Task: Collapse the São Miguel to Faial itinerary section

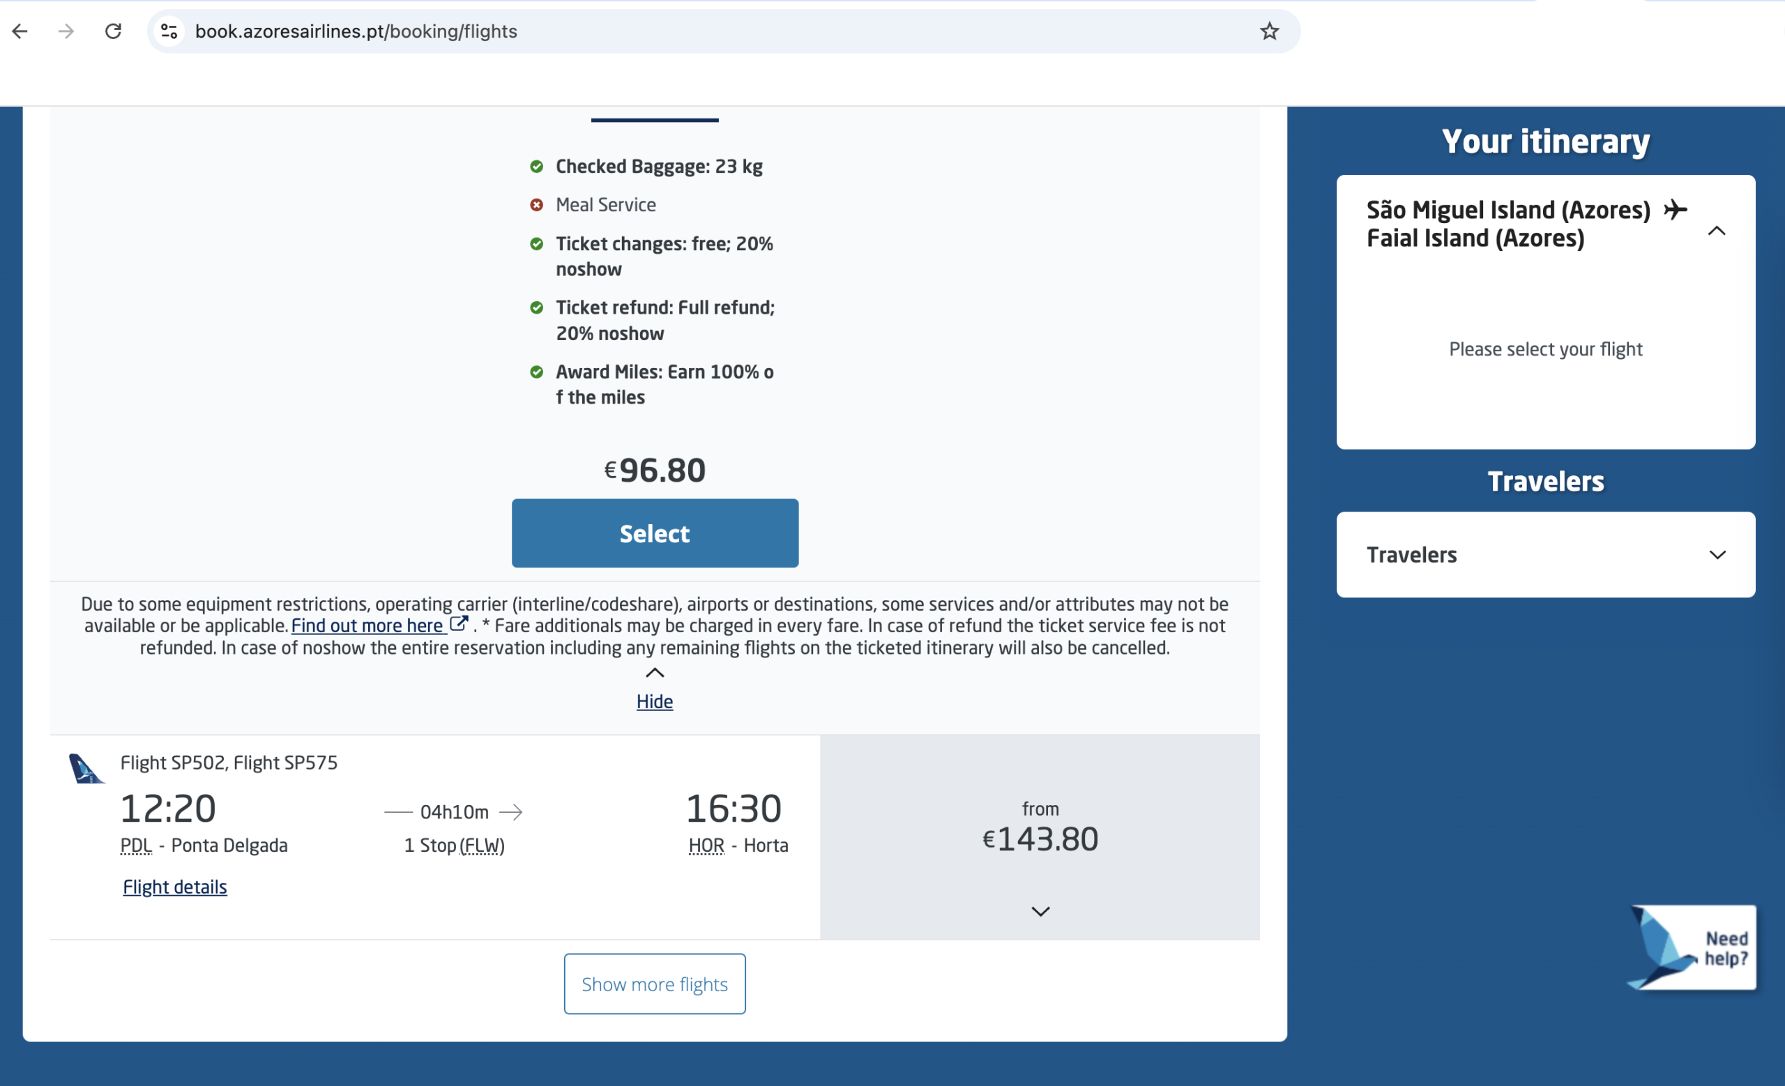Action: point(1716,231)
